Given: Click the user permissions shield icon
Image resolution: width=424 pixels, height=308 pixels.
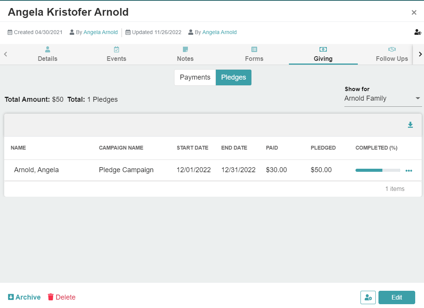Looking at the screenshot, I should 417,32.
